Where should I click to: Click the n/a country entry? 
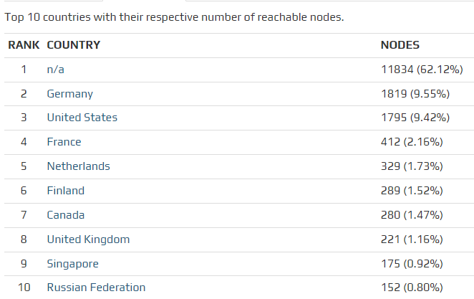(x=56, y=70)
